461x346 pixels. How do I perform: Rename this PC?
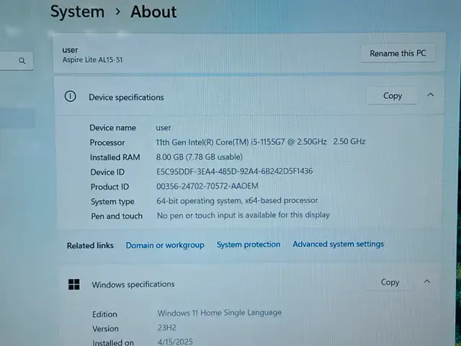(x=398, y=53)
